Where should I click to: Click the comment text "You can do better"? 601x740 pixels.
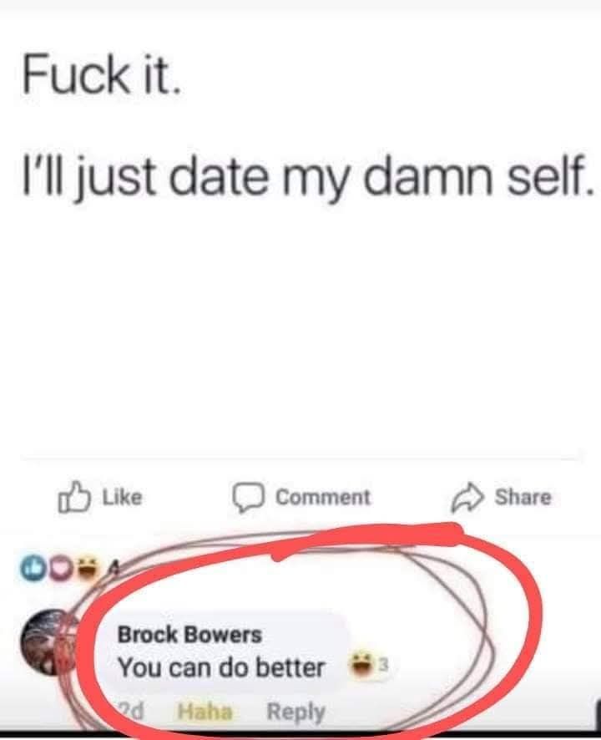[221, 667]
